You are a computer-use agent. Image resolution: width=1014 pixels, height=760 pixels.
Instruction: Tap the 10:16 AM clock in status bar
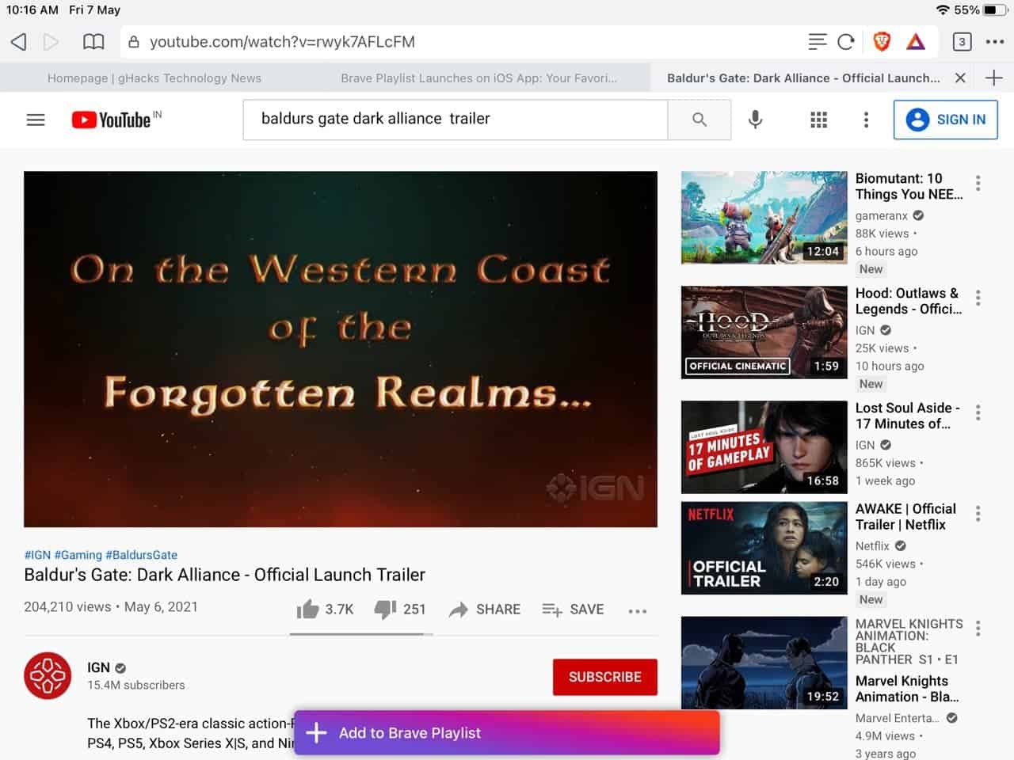click(x=32, y=10)
